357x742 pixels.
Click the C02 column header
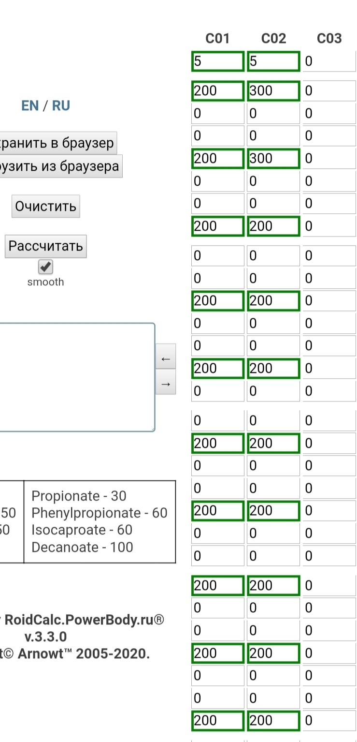(x=273, y=39)
